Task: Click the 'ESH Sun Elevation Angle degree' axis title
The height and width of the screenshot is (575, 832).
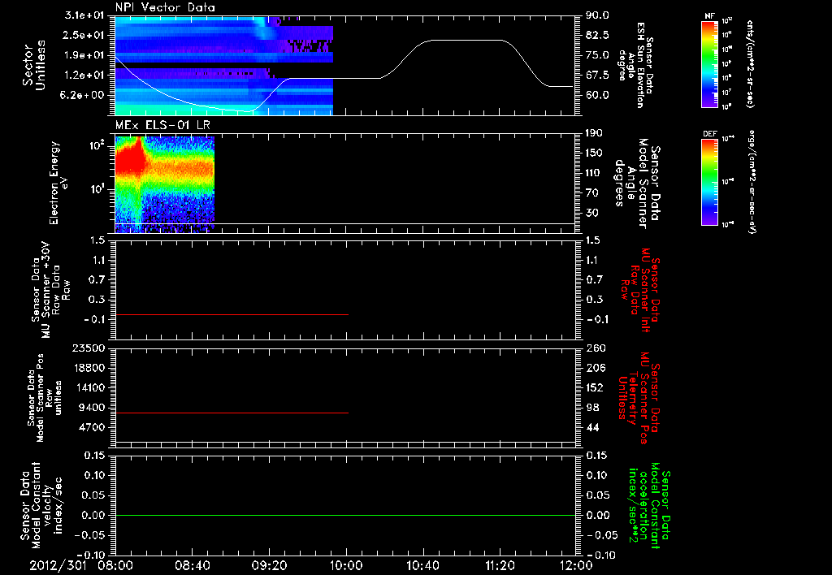Action: (636, 65)
